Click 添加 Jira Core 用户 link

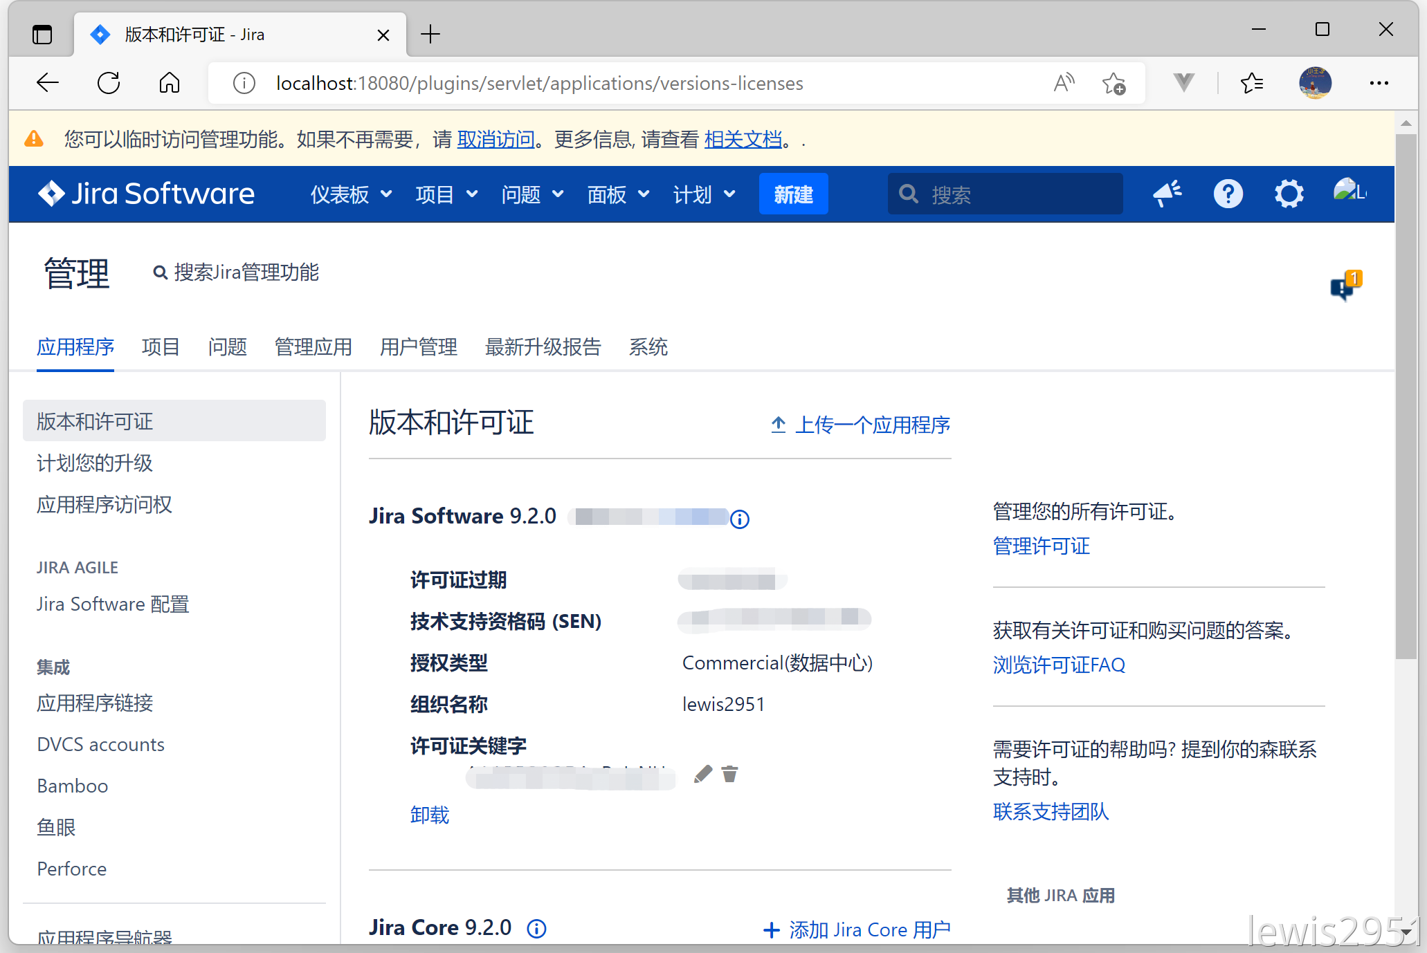857,929
